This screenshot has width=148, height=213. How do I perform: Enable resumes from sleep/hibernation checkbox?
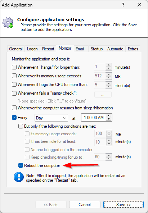(14, 108)
